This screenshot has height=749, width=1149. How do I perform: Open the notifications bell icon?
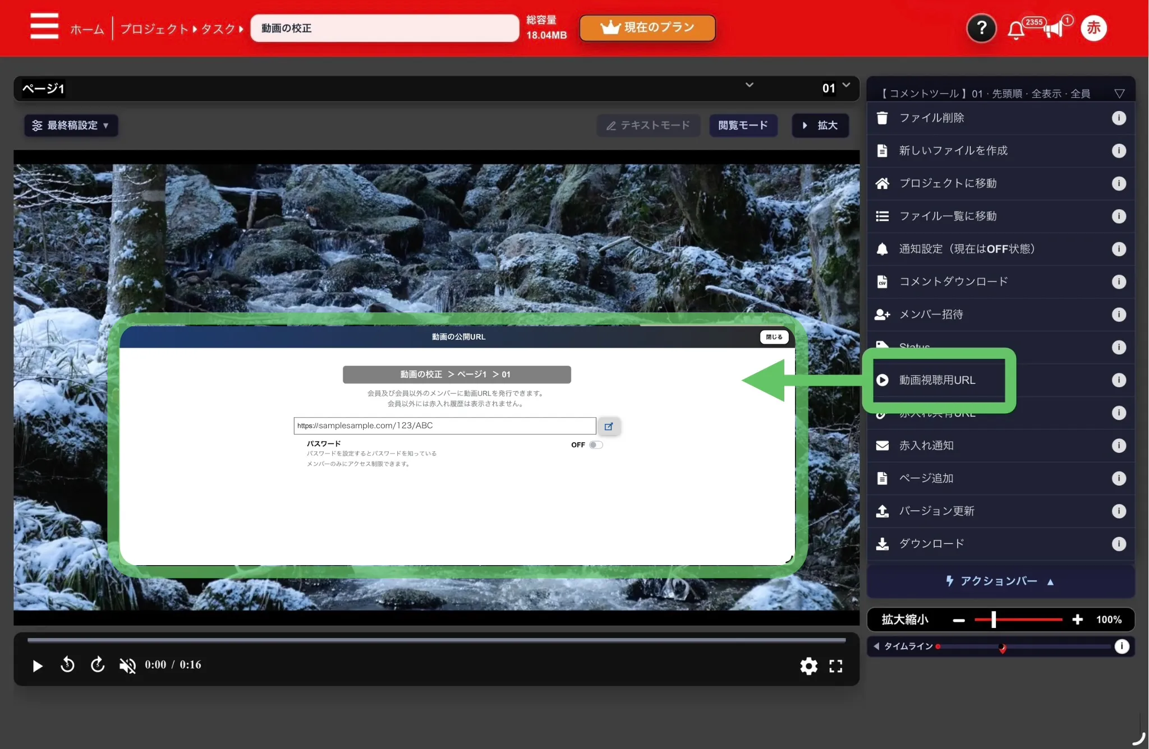pos(1015,30)
